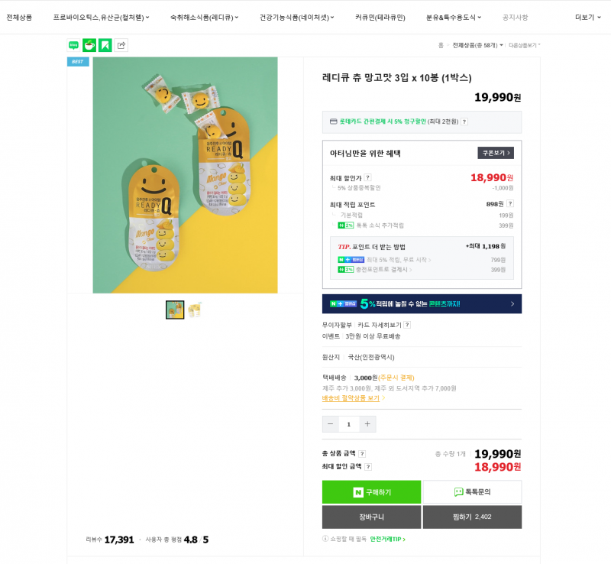Open help icon beside 898원 points

[510, 203]
